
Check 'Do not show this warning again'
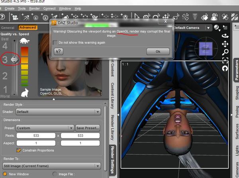[x=55, y=42]
